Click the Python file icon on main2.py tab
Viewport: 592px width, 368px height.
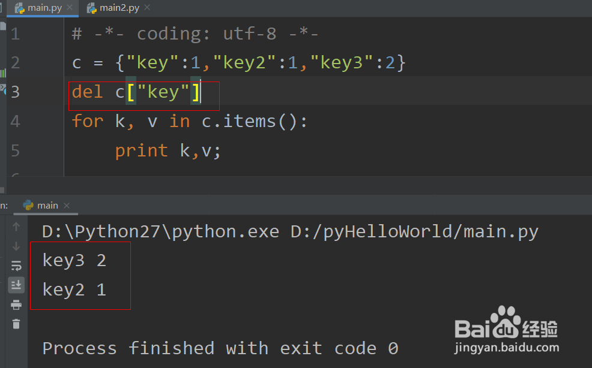(92, 8)
